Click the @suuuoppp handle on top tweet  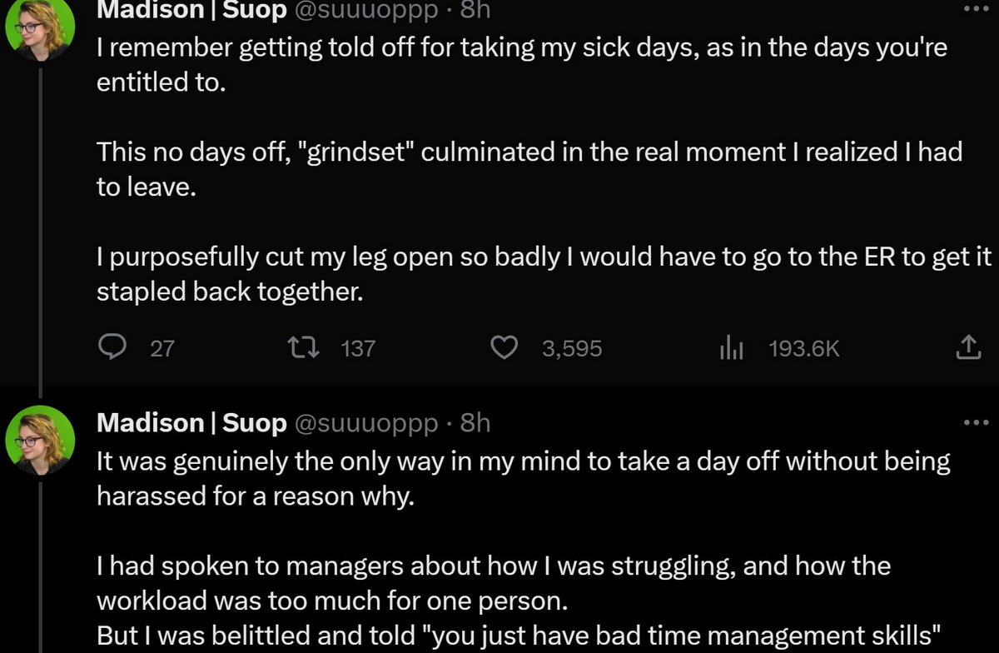tap(365, 9)
